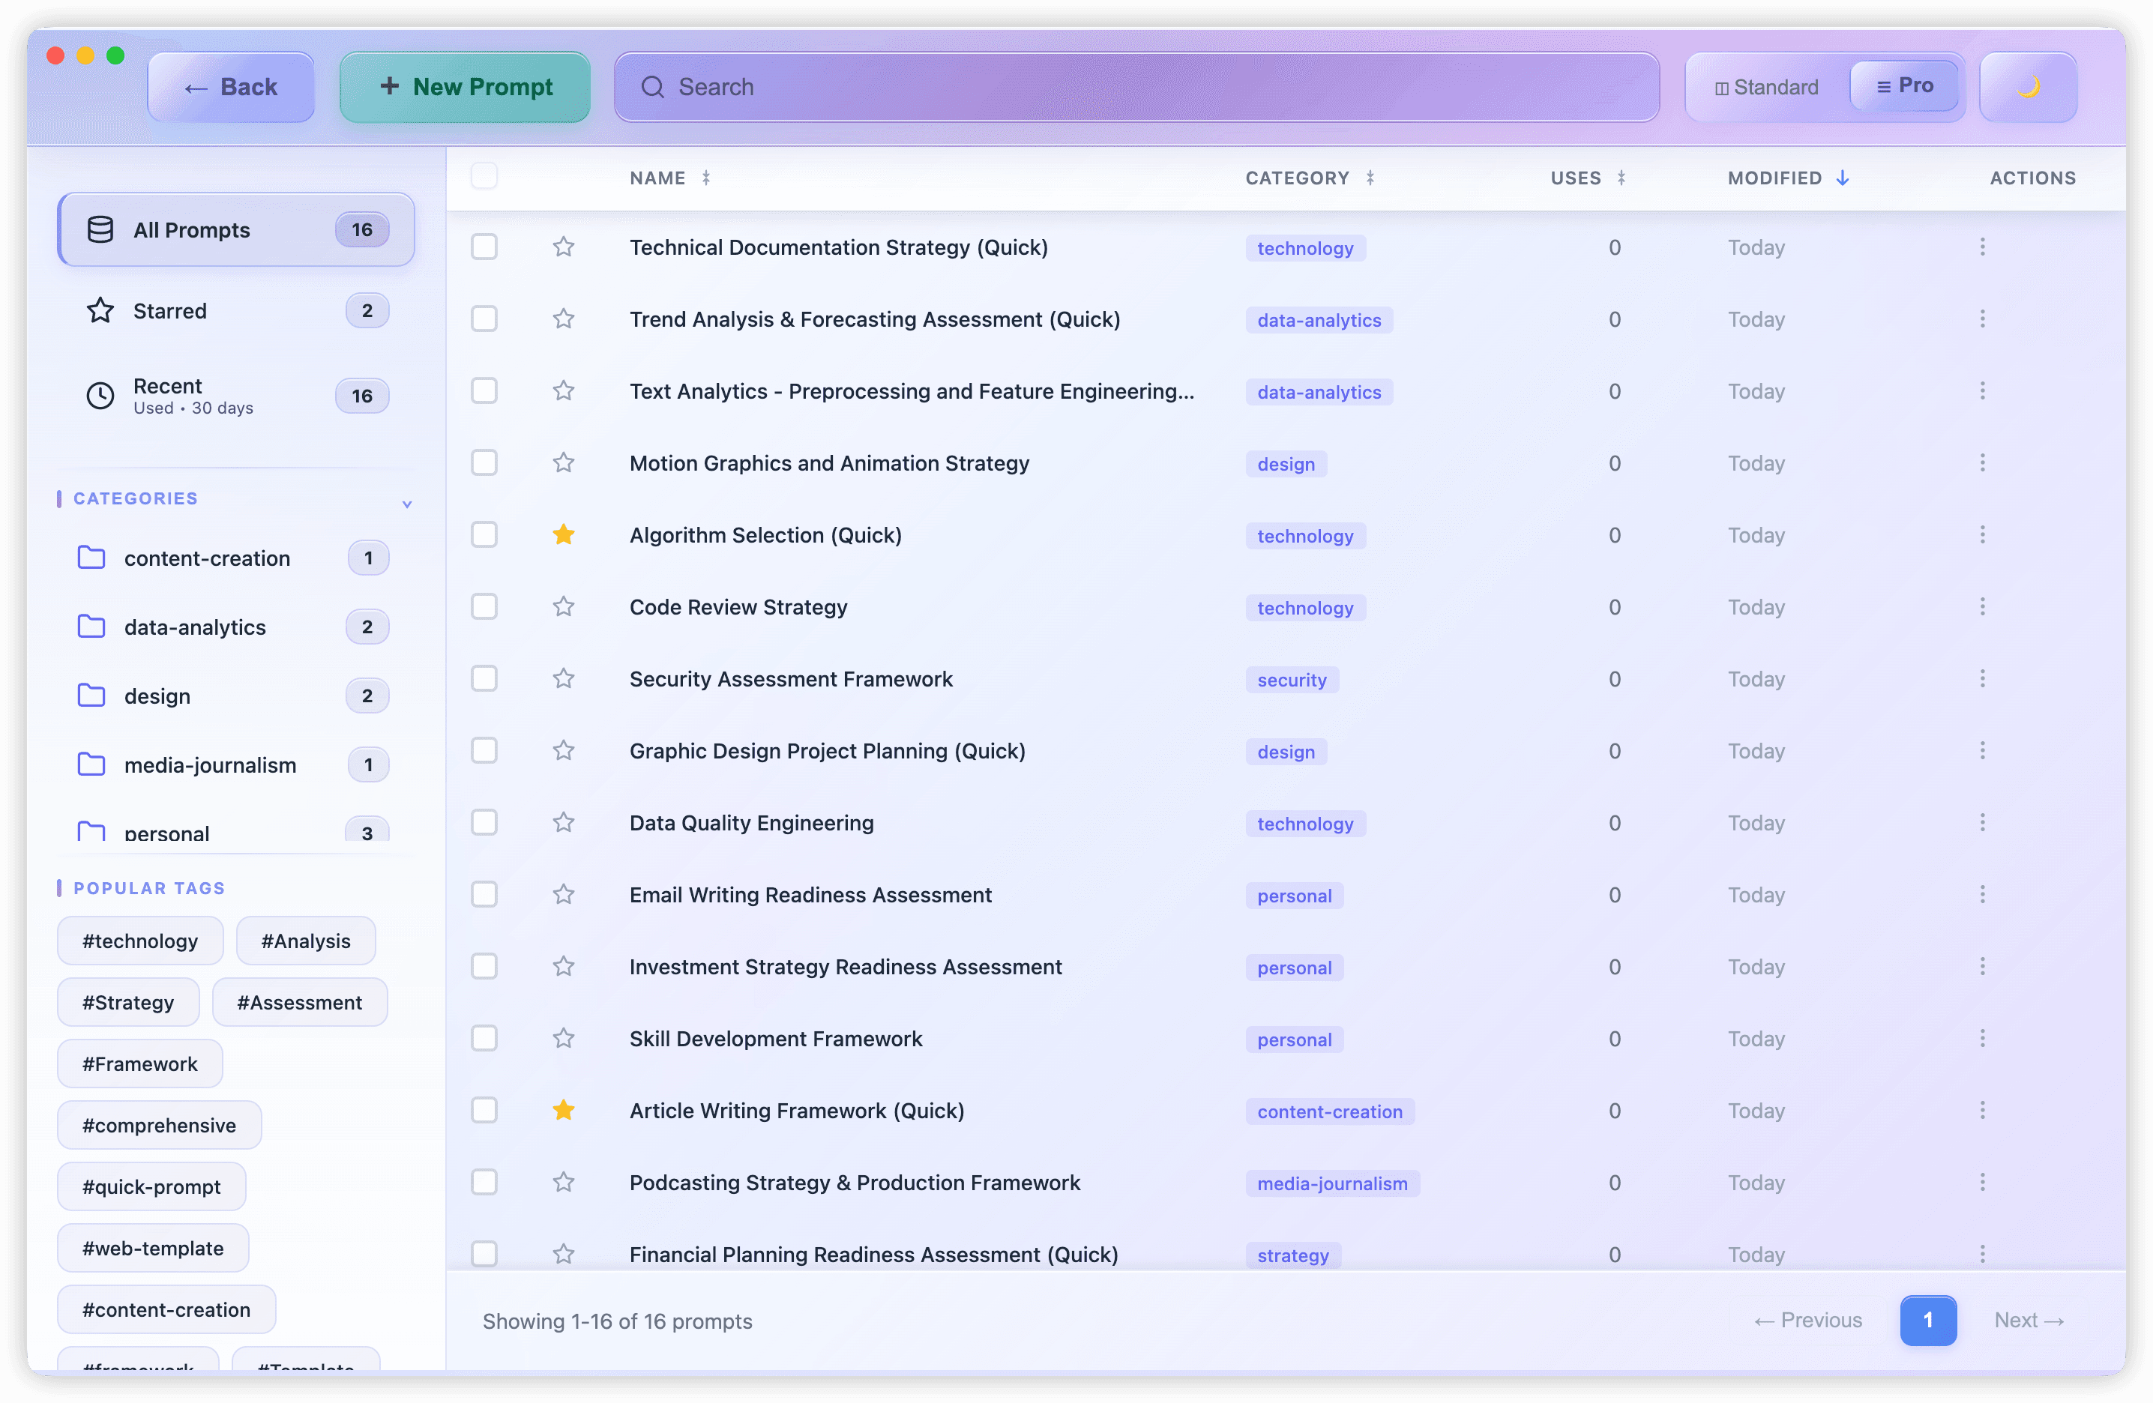Check the Email Writing Readiness Assessment row
The image size is (2153, 1403).
click(484, 893)
